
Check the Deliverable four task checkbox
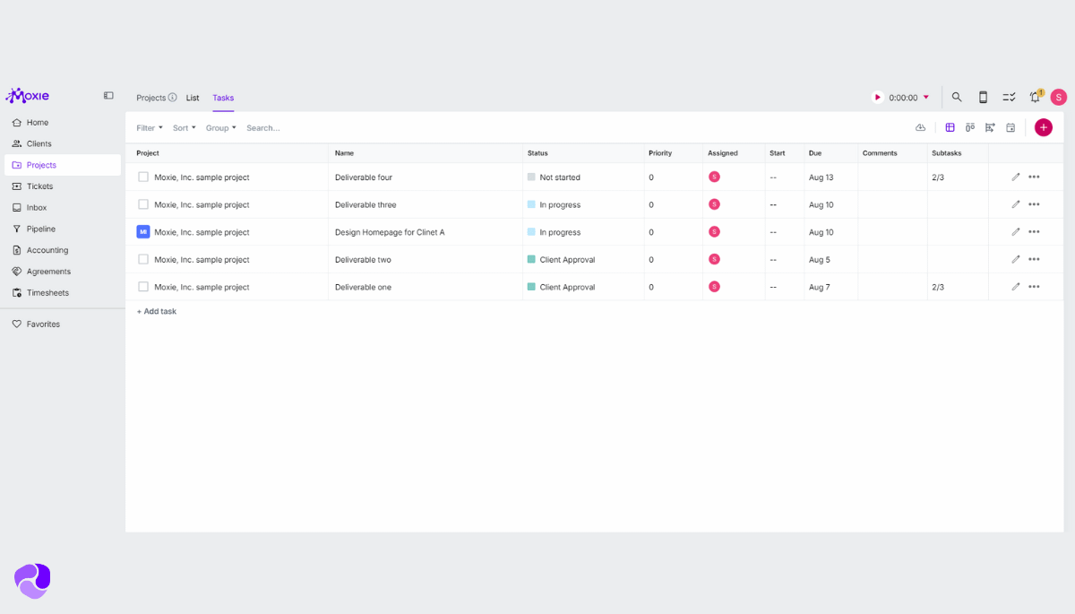click(x=142, y=177)
